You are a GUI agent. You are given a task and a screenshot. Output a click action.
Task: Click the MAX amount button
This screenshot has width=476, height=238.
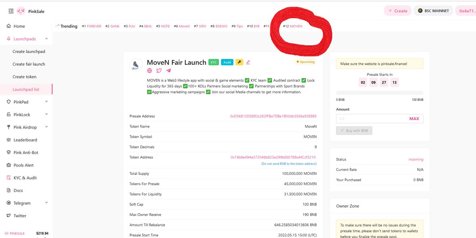[x=414, y=118]
